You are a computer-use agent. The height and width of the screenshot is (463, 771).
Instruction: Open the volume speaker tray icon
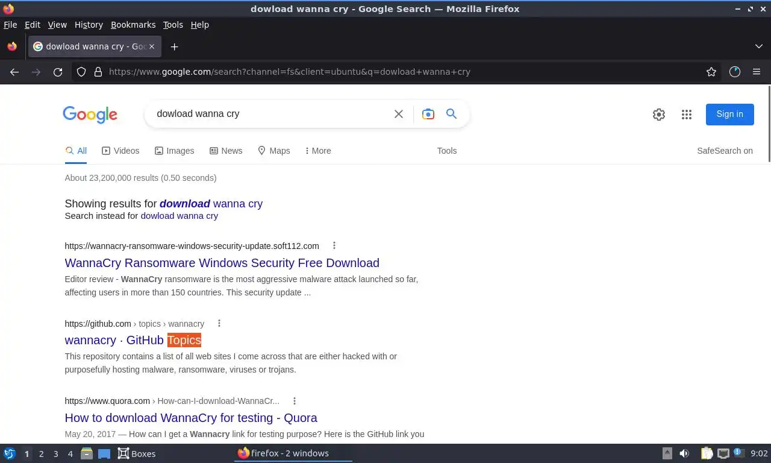click(684, 453)
